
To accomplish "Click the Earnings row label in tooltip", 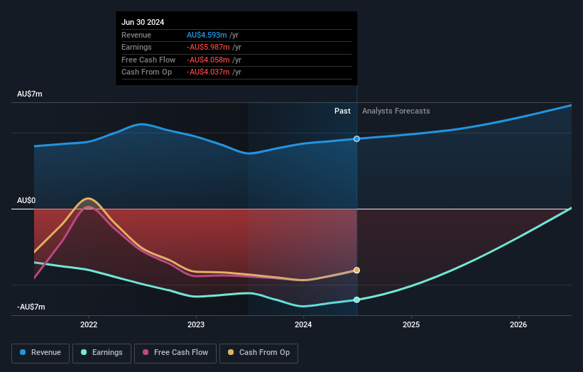I will [x=136, y=47].
